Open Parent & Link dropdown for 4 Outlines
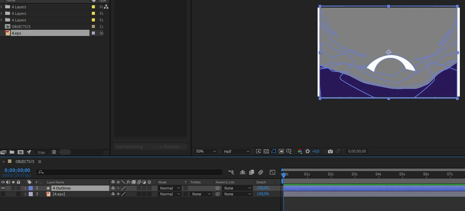 237,188
